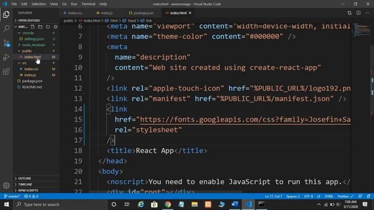The width and height of the screenshot is (374, 210).
Task: Refresh the Explorer file tree
Action: click(x=48, y=27)
